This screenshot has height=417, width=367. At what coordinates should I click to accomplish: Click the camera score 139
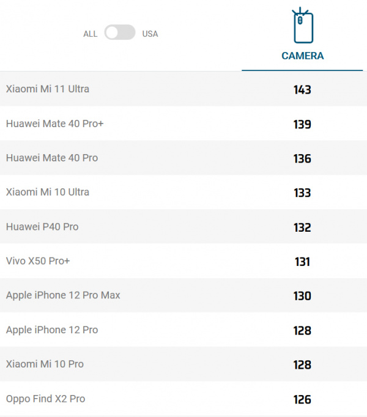pos(302,124)
